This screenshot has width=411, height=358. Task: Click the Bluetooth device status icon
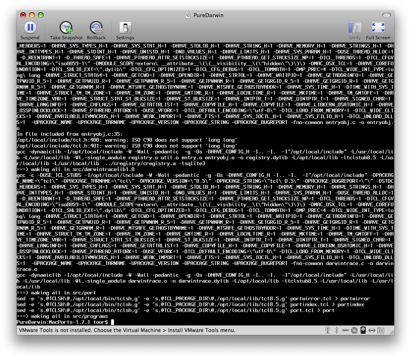pyautogui.click(x=337, y=330)
